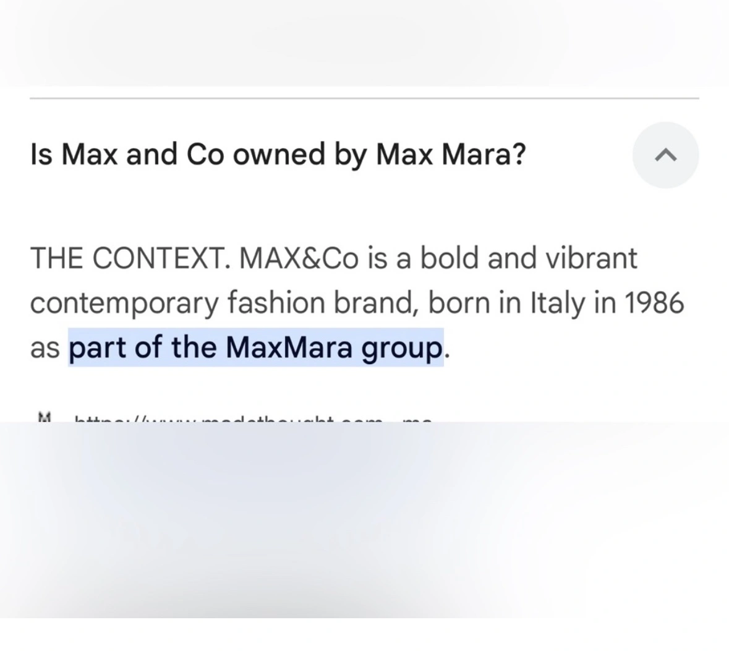Open the madethought.com source link
The image size is (729, 651).
coord(254,419)
